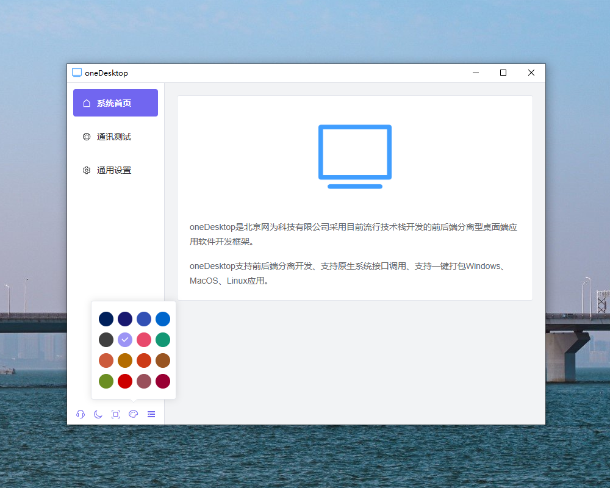Go to 通用设置 settings page
This screenshot has width=610, height=488.
coord(115,170)
